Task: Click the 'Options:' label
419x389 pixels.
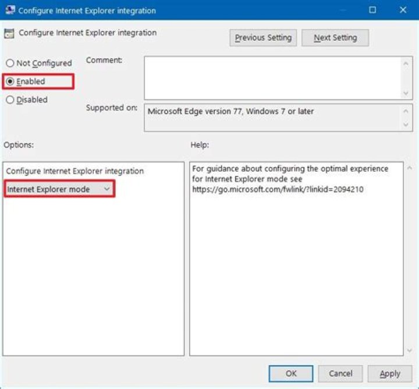Action: pos(19,145)
